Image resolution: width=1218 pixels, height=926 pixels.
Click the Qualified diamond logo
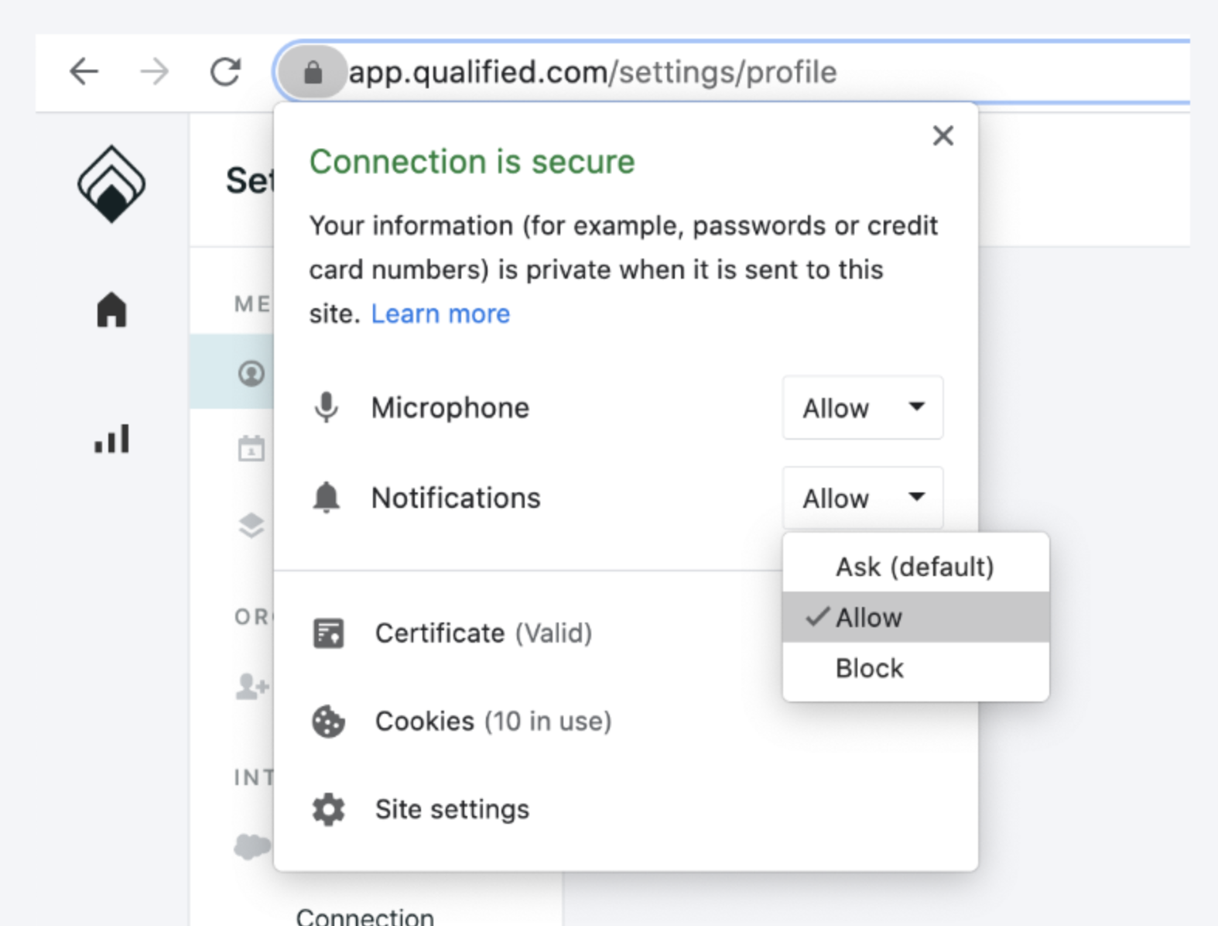click(111, 184)
